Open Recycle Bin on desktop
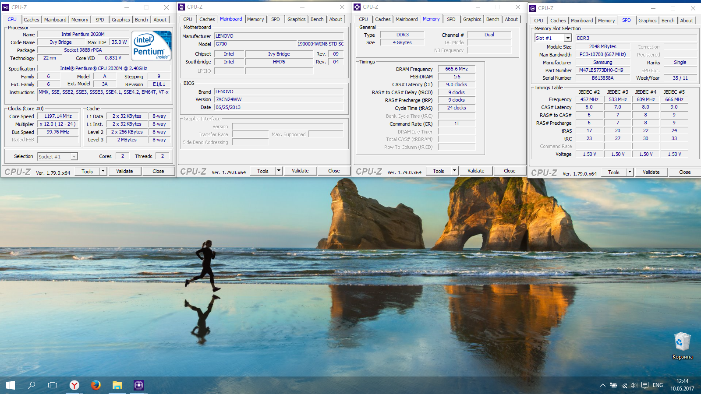Viewport: 701px width, 394px height. [x=682, y=346]
